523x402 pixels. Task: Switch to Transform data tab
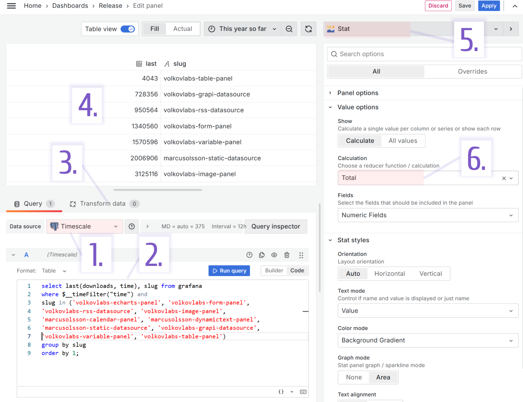tap(104, 204)
